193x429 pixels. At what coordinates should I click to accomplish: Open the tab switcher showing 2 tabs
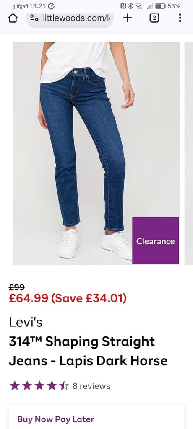click(154, 18)
